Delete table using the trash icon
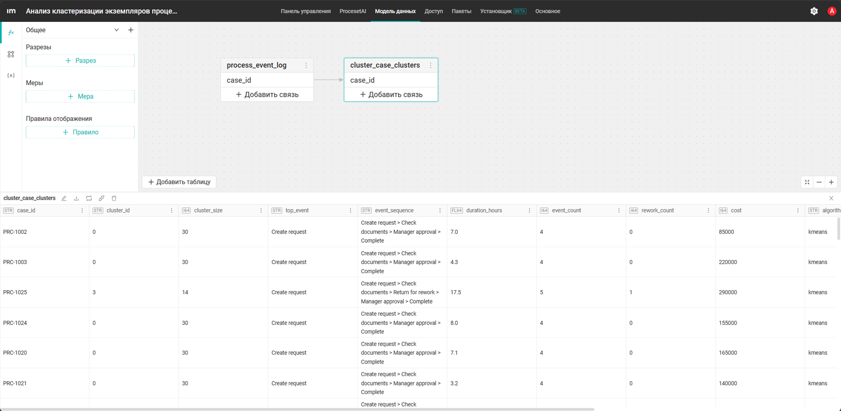 click(114, 198)
